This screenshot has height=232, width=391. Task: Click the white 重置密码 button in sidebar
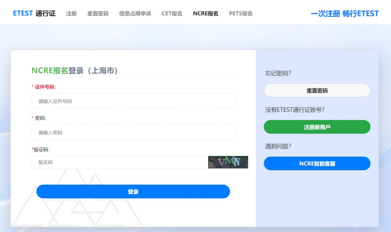pos(317,90)
